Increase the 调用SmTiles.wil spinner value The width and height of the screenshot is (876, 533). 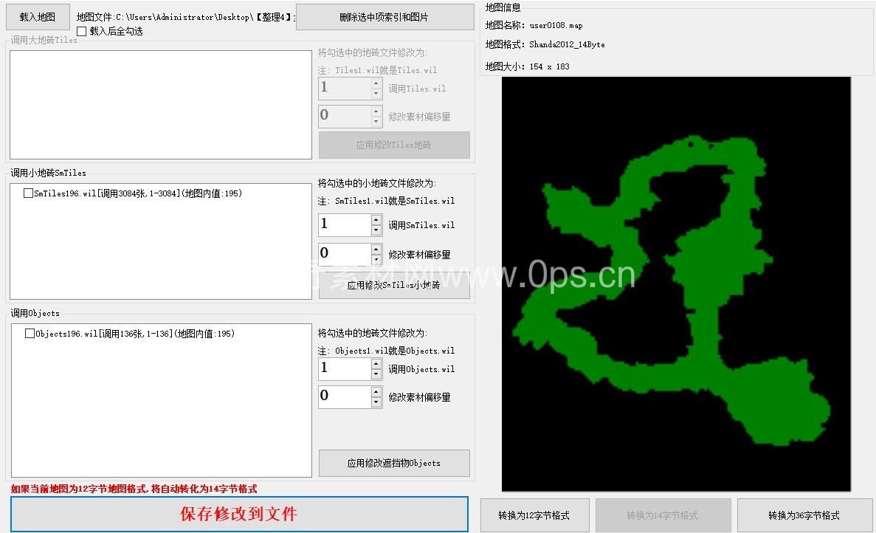click(x=376, y=220)
